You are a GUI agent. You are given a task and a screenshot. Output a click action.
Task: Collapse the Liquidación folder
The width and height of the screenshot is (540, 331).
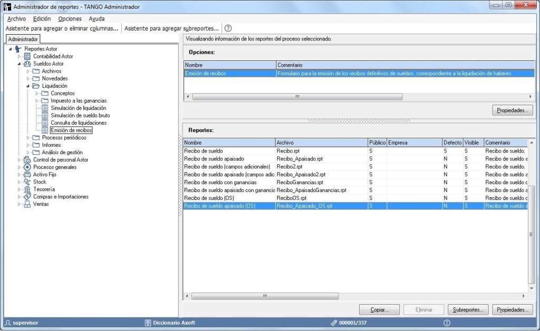[28, 86]
